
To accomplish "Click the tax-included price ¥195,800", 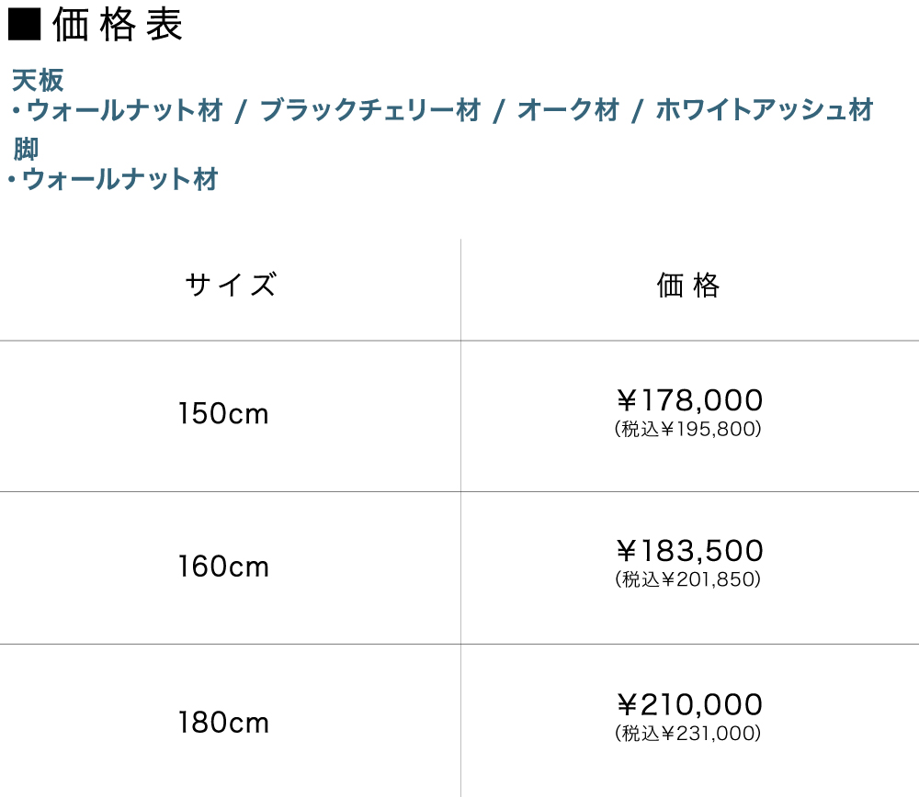I will click(688, 429).
